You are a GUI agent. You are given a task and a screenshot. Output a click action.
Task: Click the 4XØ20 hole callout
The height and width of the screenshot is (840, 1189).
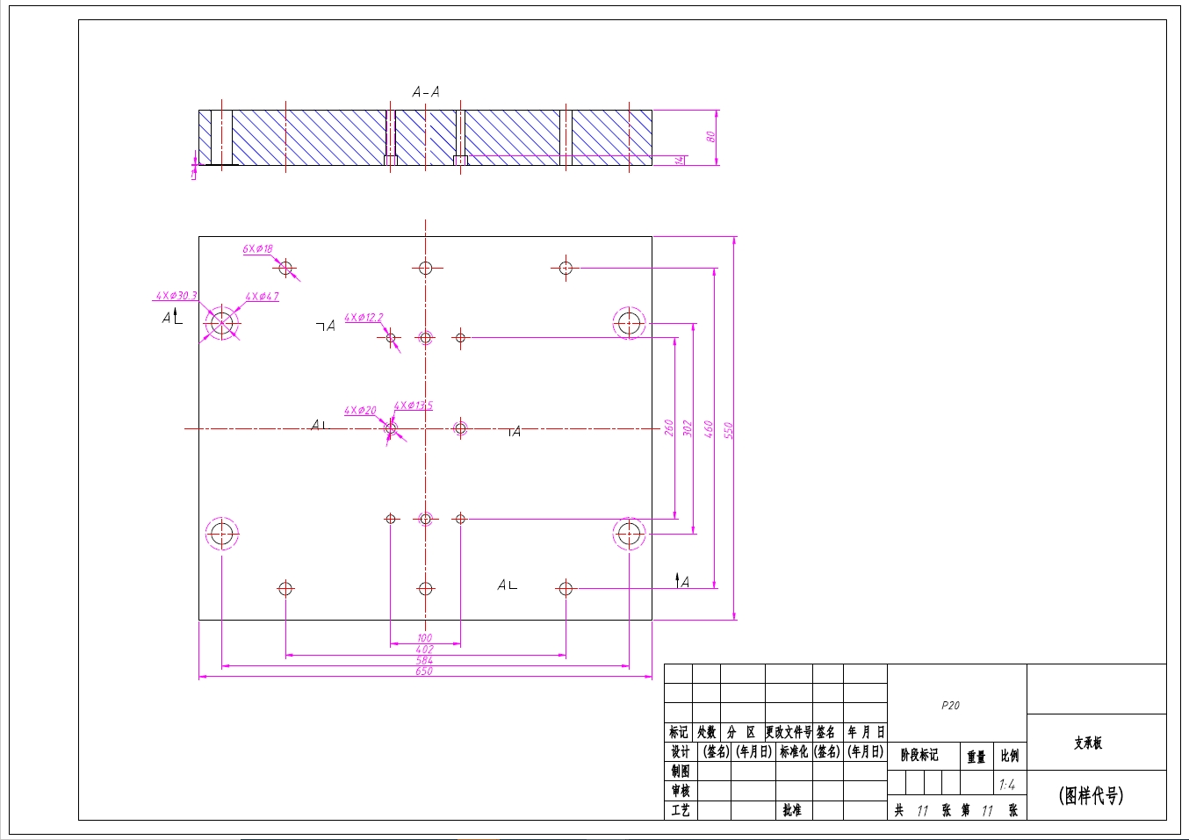(360, 411)
